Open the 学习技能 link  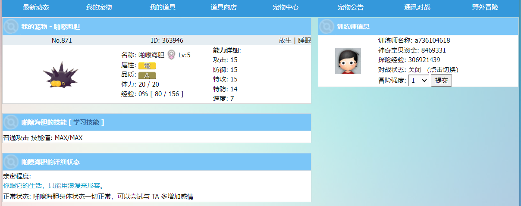(86, 122)
